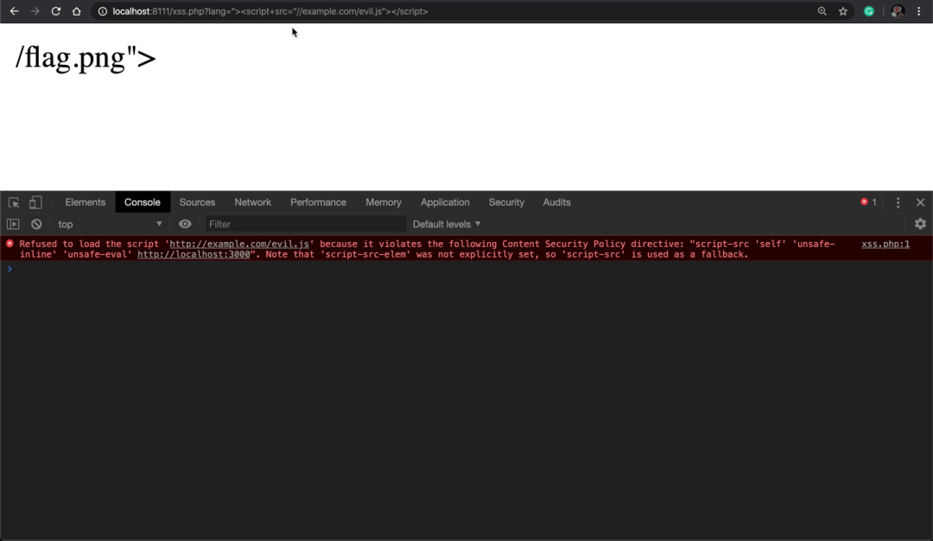
Task: Activate the inspect element picker tool
Action: click(x=14, y=202)
